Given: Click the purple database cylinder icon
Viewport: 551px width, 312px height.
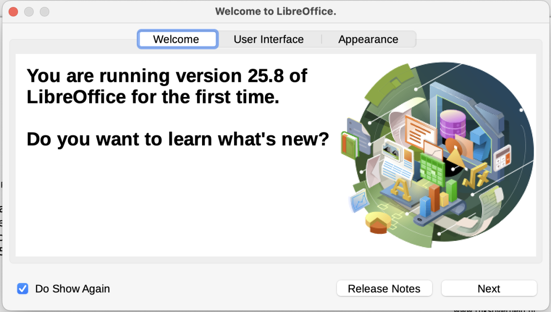Looking at the screenshot, I should click(452, 124).
